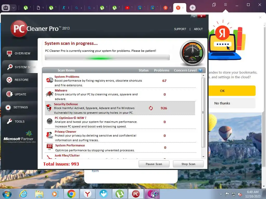Switch to the blue K tab
The width and height of the screenshot is (266, 199).
[x=64, y=8]
